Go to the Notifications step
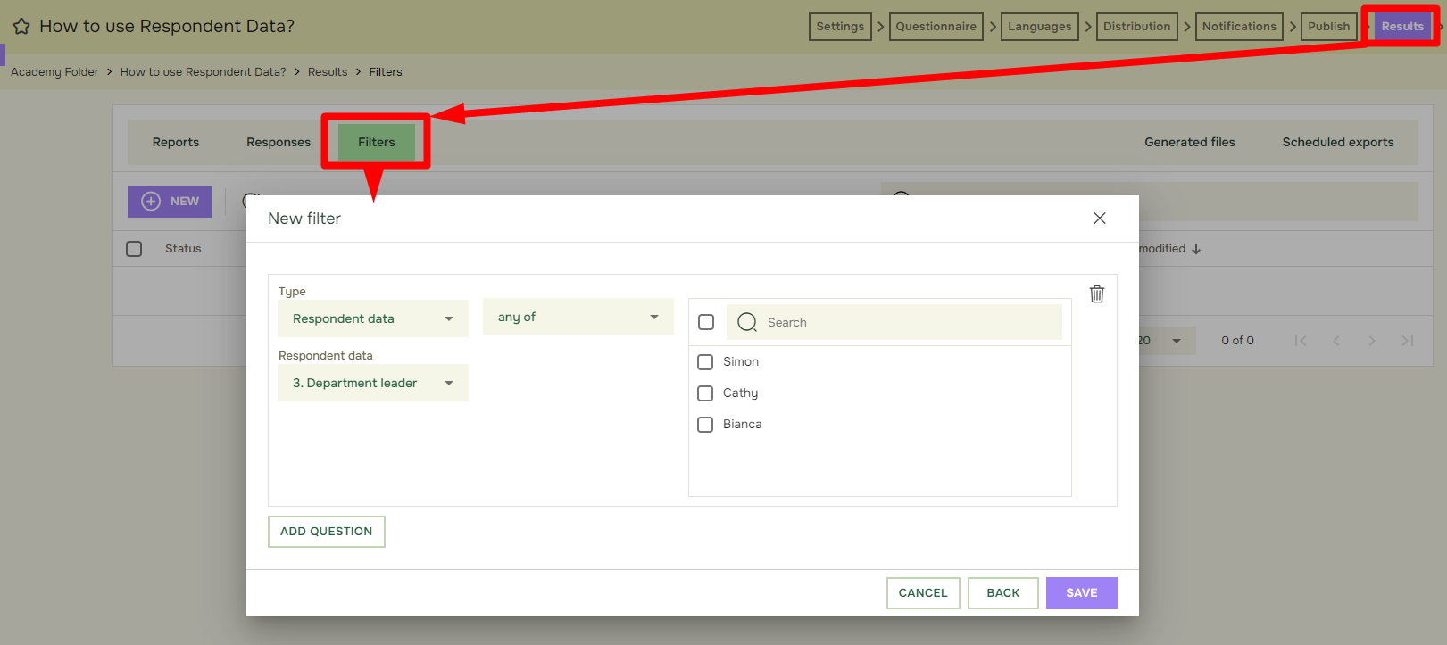Viewport: 1447px width, 645px height. 1239,27
